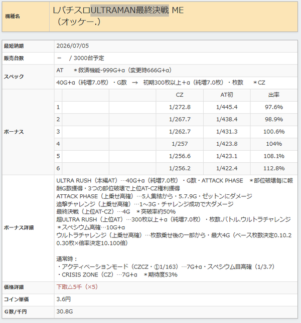The width and height of the screenshot is (301, 323).
Task: Select the CZ value 1/262.7
Action: click(180, 132)
